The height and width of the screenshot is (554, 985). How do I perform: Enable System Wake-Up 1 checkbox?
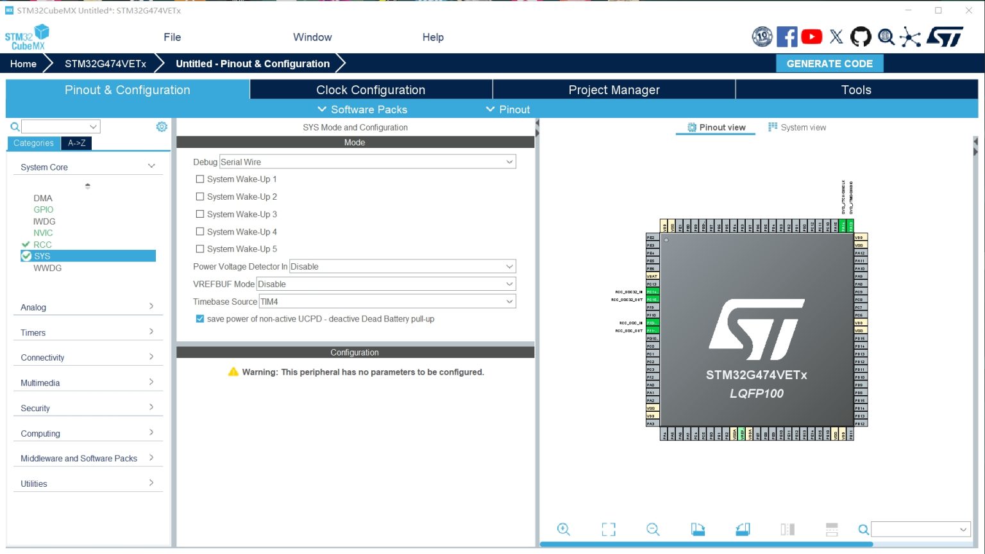point(200,179)
